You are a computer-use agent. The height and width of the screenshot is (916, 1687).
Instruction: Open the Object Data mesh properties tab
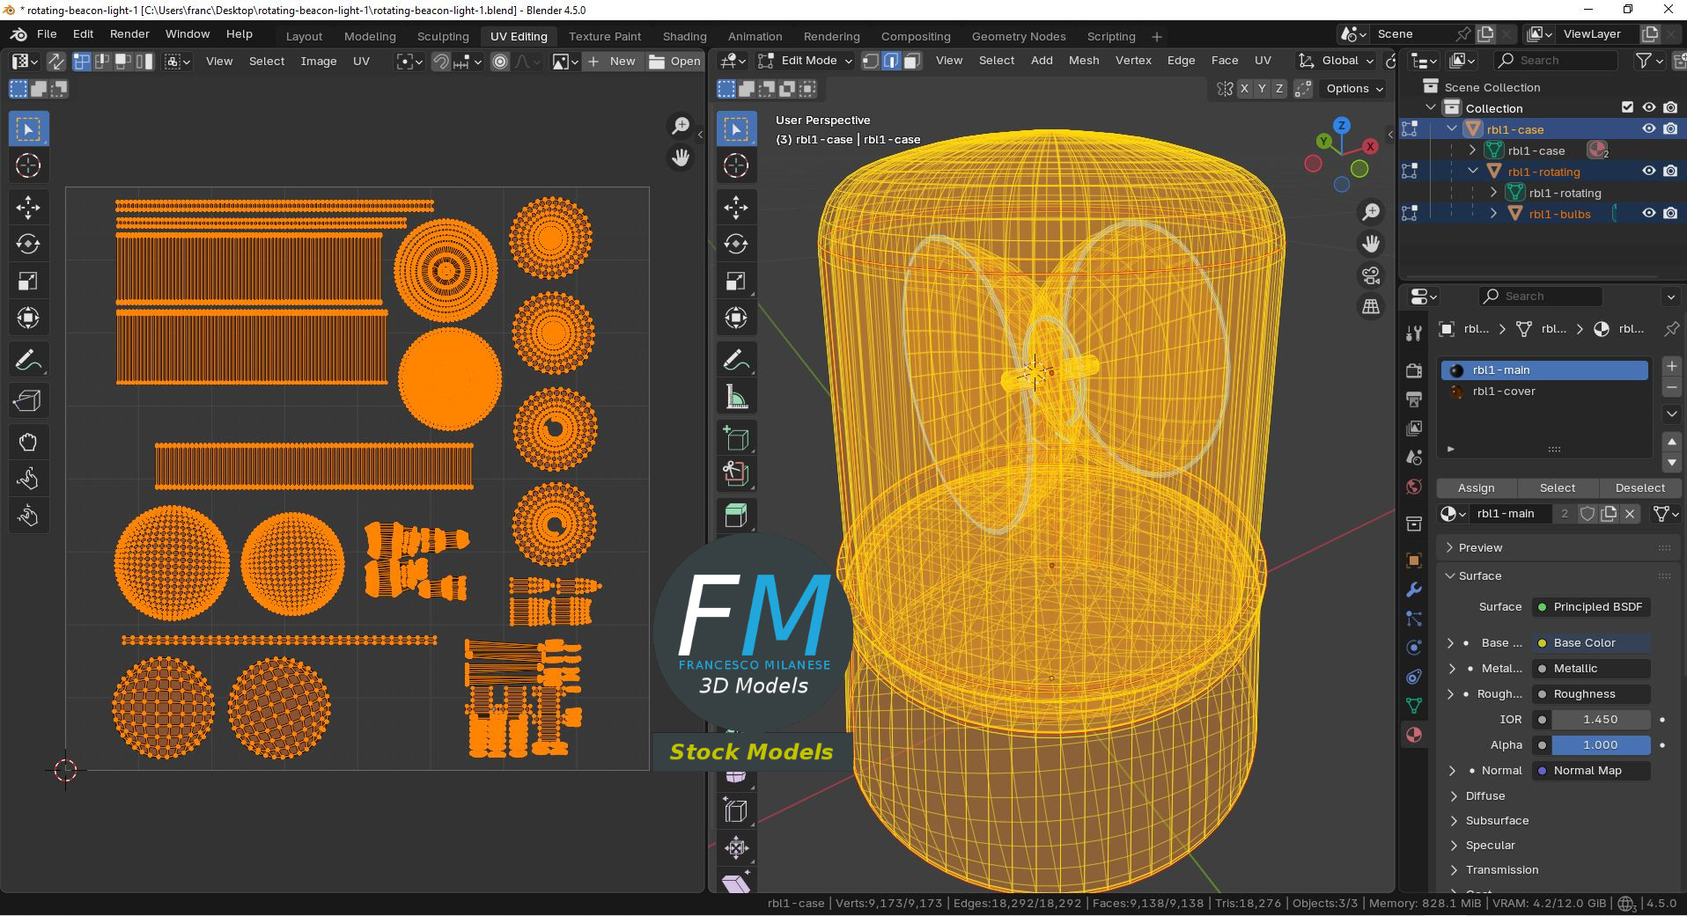[1414, 706]
